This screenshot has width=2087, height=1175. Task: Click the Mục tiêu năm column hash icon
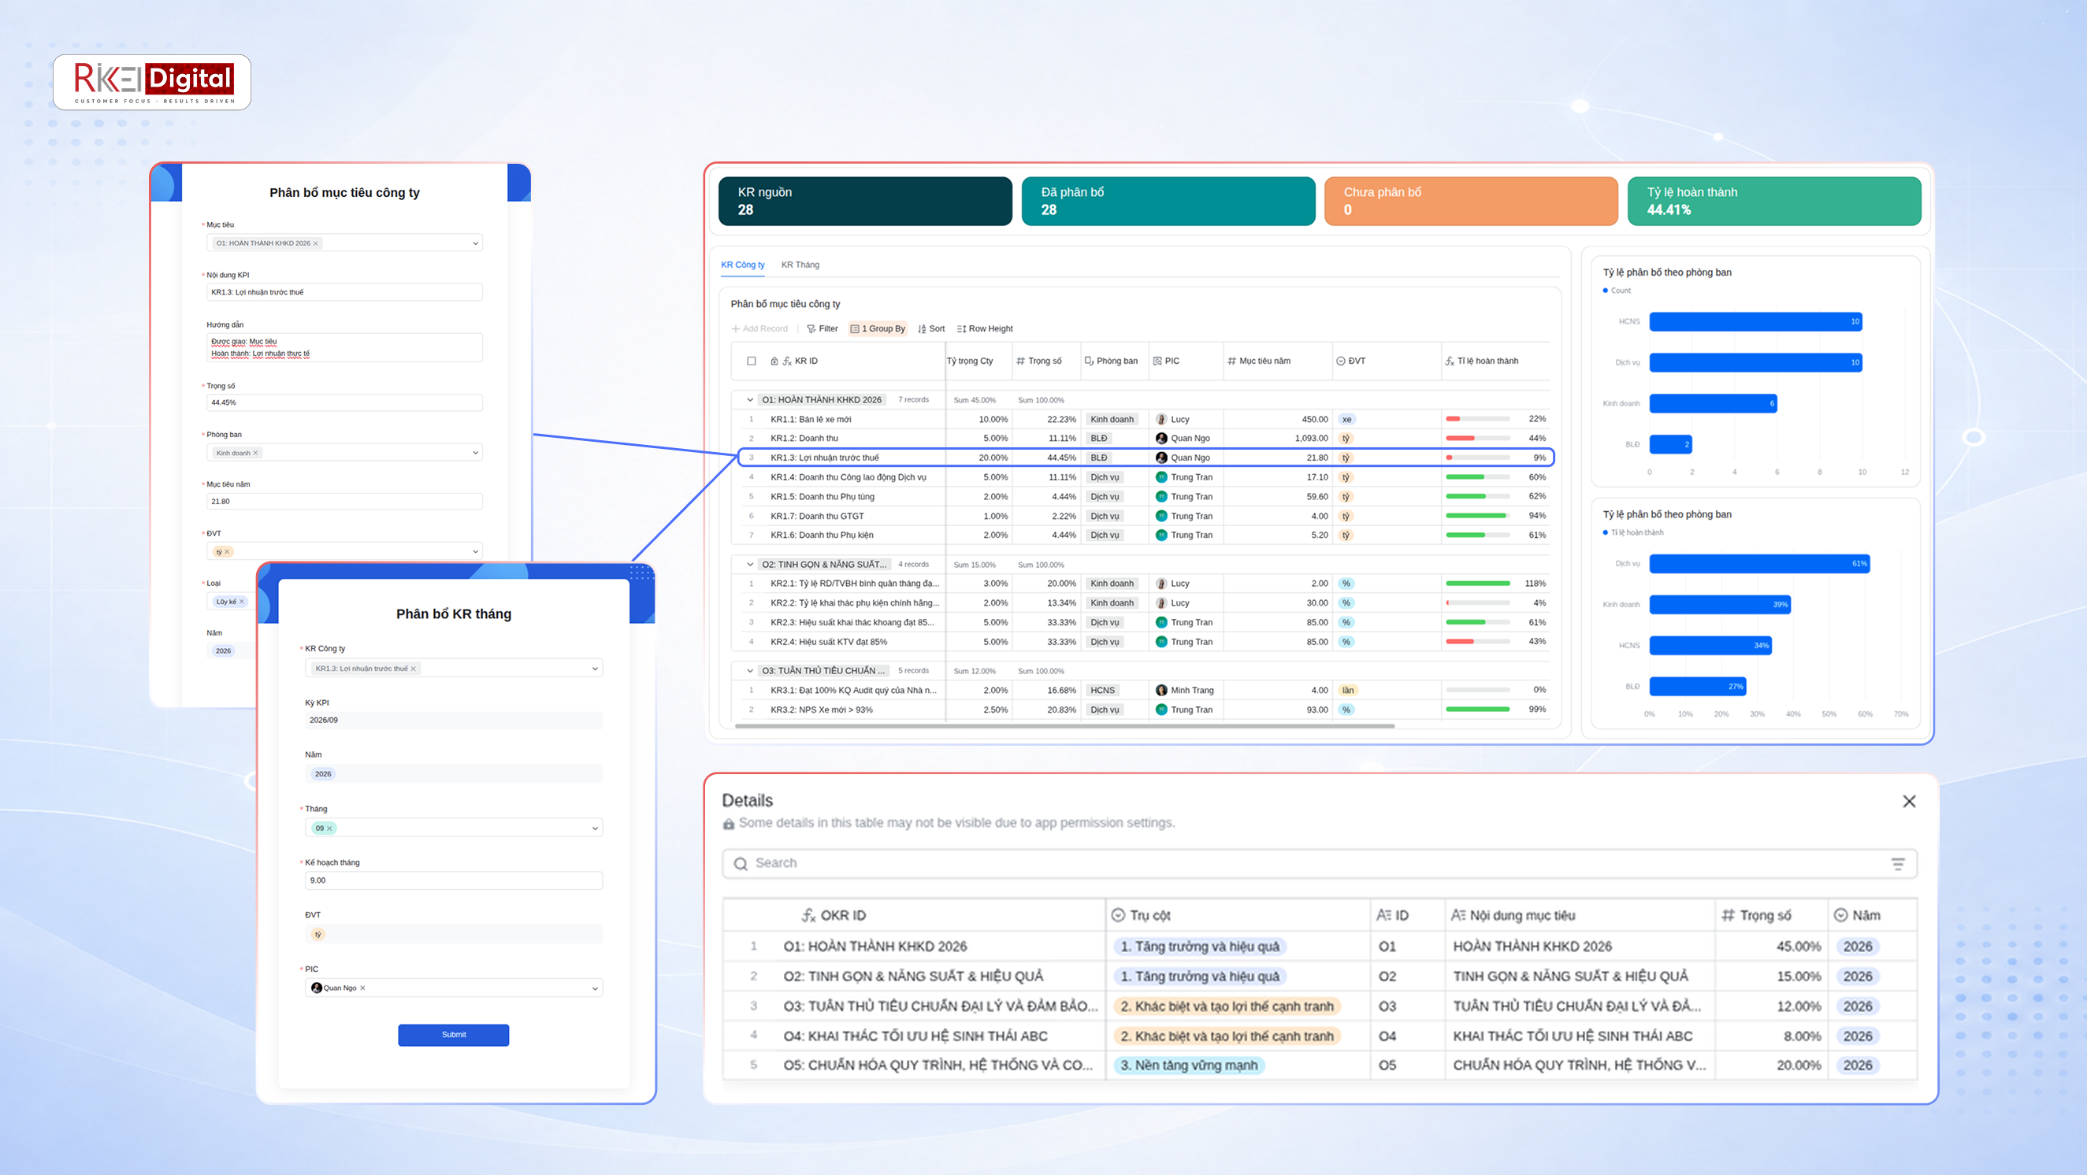click(x=1231, y=361)
